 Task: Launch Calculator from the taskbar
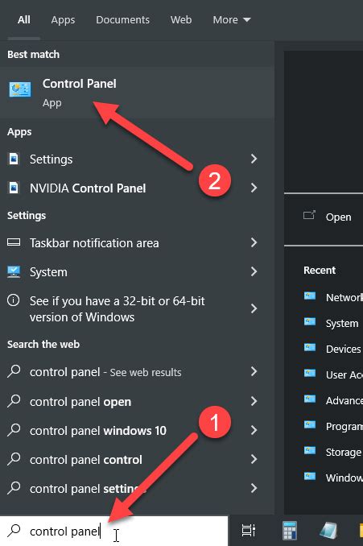[289, 531]
